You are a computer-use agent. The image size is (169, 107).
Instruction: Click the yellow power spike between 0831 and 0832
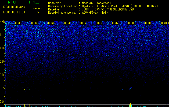pos(30,105)
